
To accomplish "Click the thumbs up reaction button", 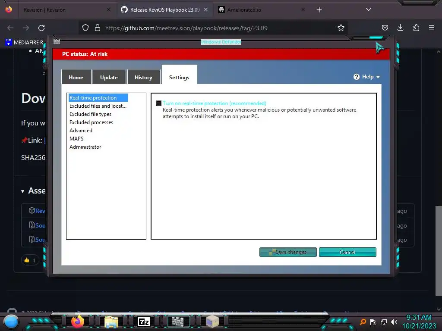I will pos(30,260).
